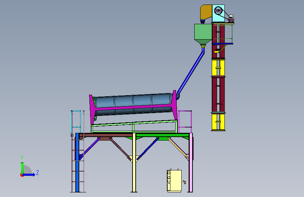Select the large belt pulley on the elevator head
Image resolution: width=304 pixels, height=197 pixels.
coord(218,11)
